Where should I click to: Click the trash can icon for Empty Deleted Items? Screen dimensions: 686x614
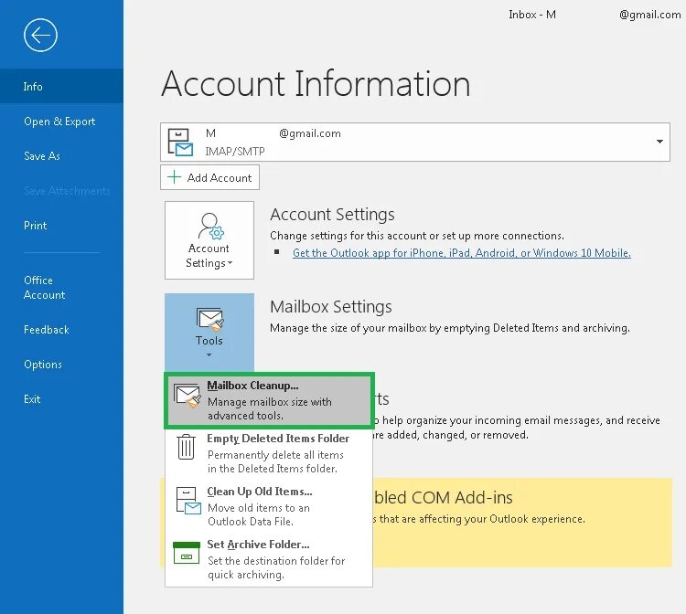point(187,447)
